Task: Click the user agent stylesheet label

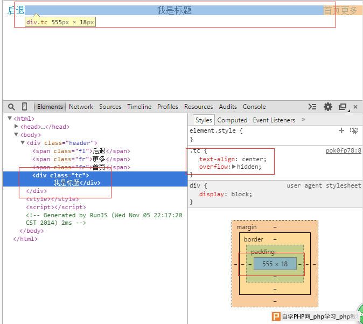Action: (324, 185)
